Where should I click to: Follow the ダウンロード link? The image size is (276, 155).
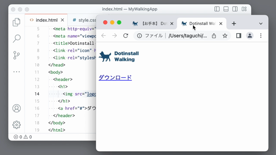115,77
